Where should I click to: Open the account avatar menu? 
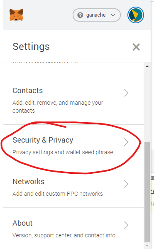(x=136, y=15)
